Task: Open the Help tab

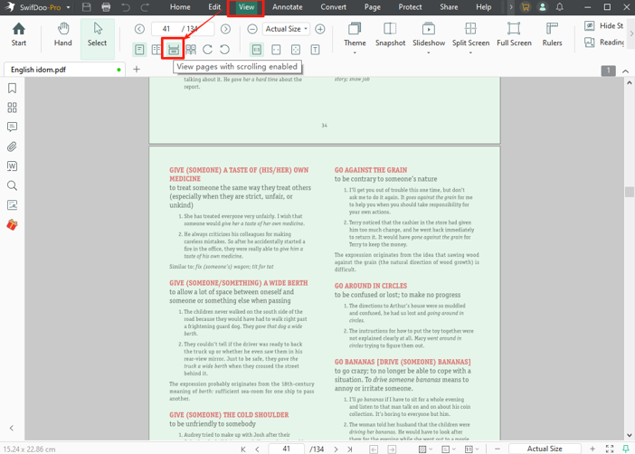Action: coord(484,7)
